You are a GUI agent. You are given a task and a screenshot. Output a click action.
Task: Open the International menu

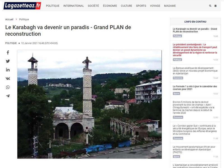74,6
